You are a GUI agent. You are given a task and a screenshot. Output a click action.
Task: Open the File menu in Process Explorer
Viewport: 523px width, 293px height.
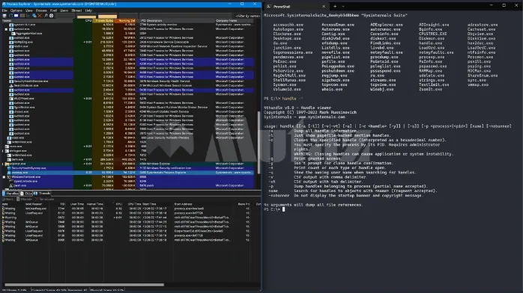pyautogui.click(x=4, y=10)
